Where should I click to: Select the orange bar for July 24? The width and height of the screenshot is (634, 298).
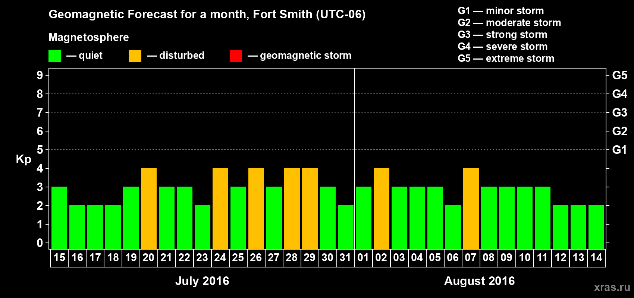[x=220, y=208]
